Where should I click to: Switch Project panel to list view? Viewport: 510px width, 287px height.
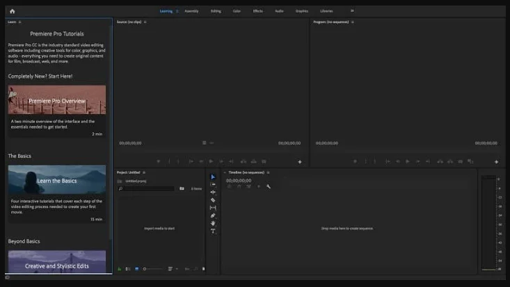pos(128,269)
